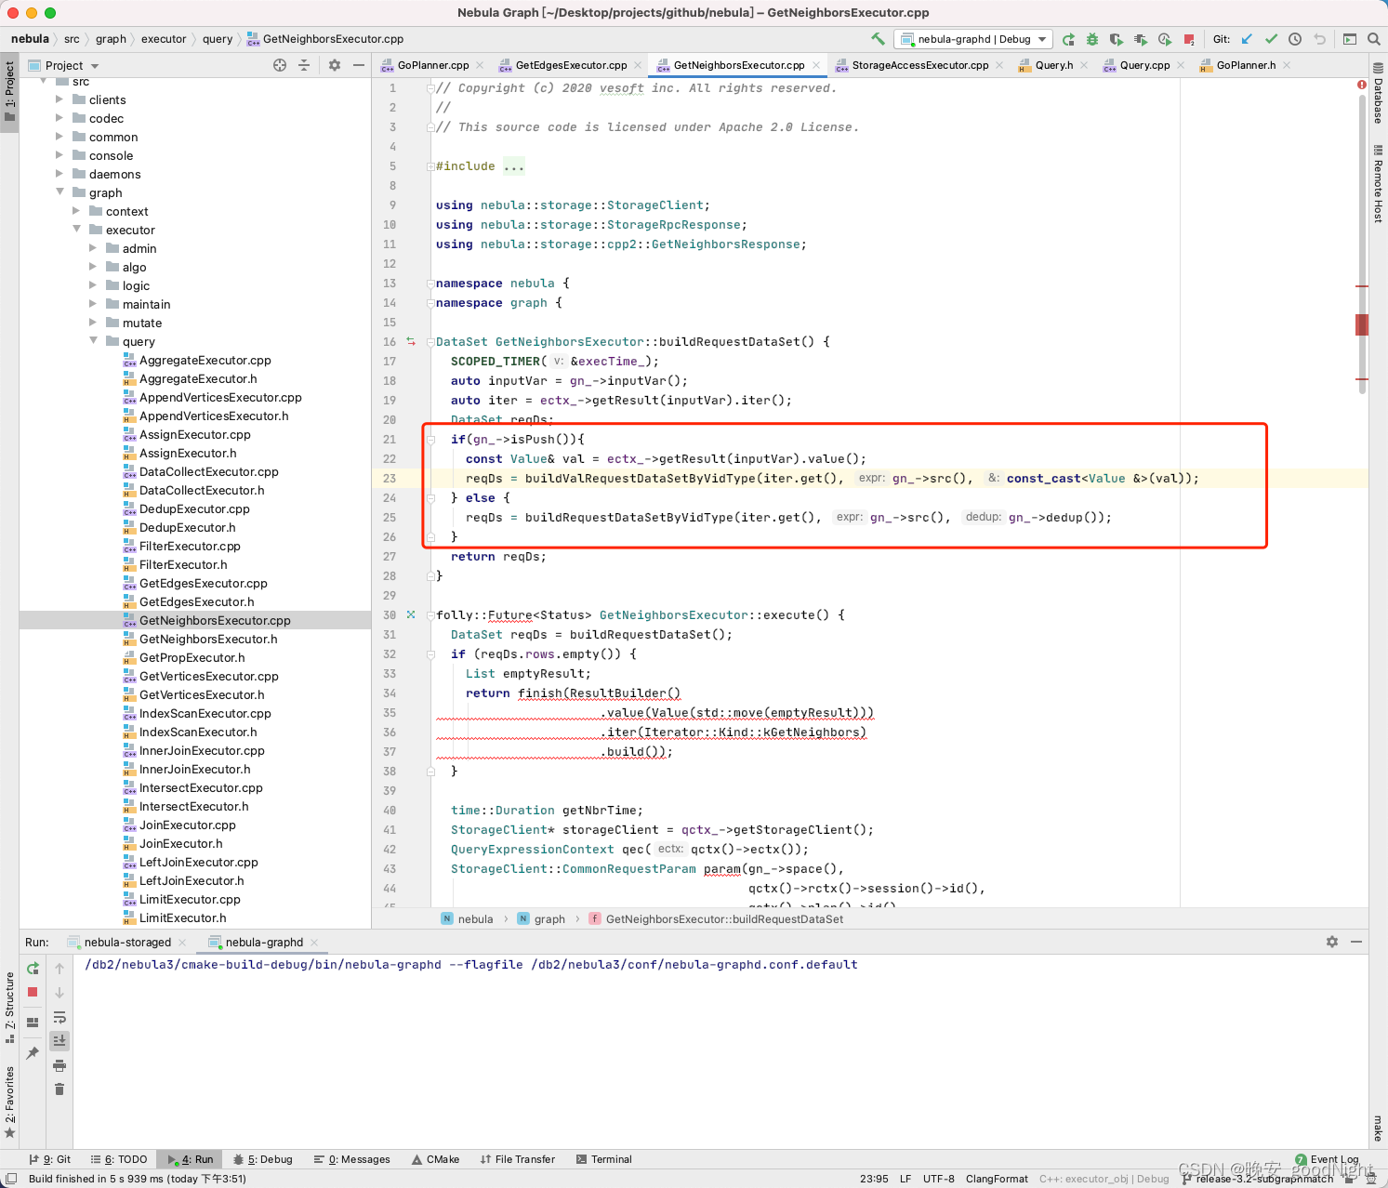The width and height of the screenshot is (1388, 1188).
Task: Collapse the query folder in the tree
Action: [x=94, y=341]
